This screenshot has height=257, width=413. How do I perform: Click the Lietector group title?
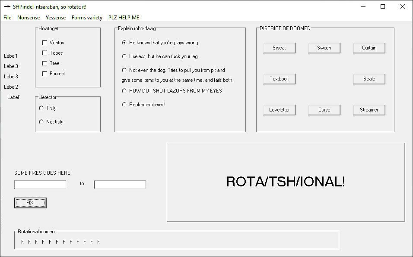pos(48,97)
